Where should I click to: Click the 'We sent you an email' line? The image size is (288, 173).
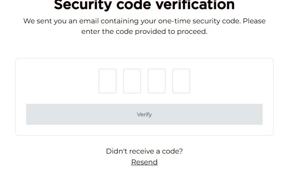point(144,21)
